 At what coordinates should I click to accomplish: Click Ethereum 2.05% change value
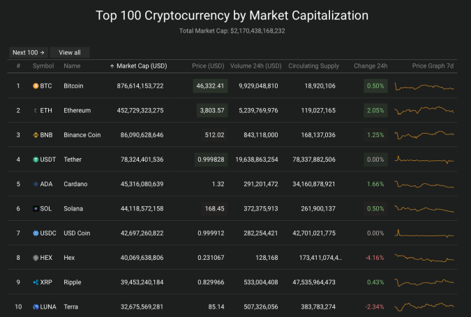(375, 111)
